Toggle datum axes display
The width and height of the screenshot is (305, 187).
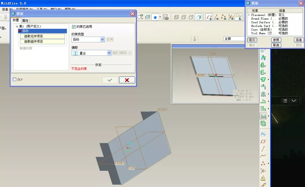pyautogui.click(x=216, y=17)
